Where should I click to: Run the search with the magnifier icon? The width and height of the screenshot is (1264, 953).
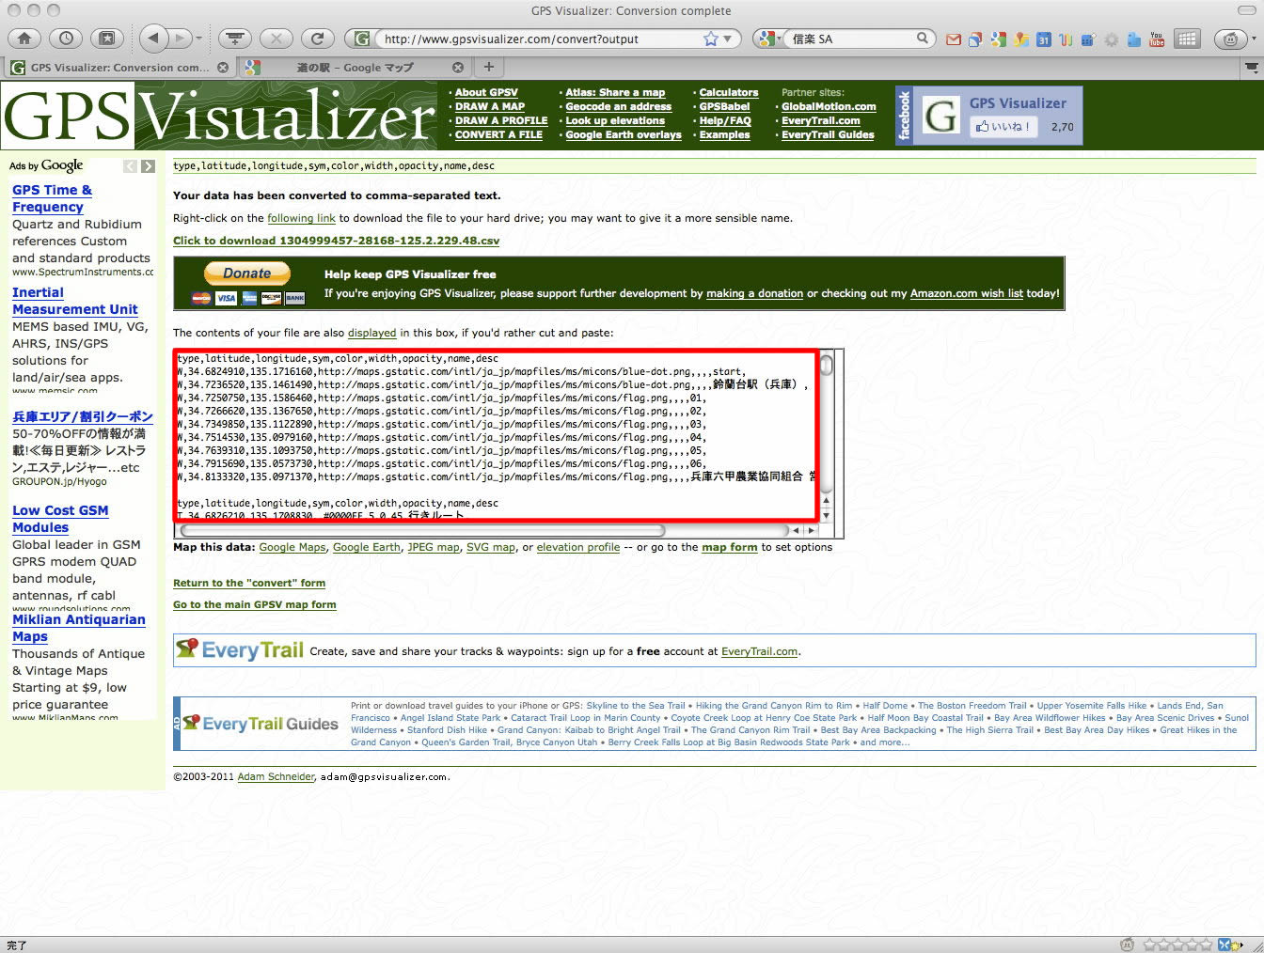coord(924,39)
